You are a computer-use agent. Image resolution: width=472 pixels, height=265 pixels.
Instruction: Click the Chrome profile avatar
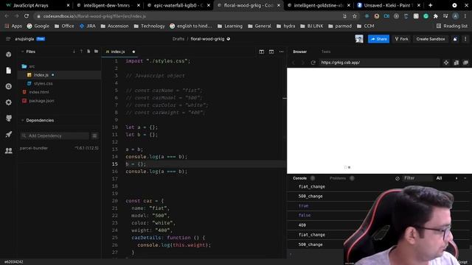click(456, 16)
